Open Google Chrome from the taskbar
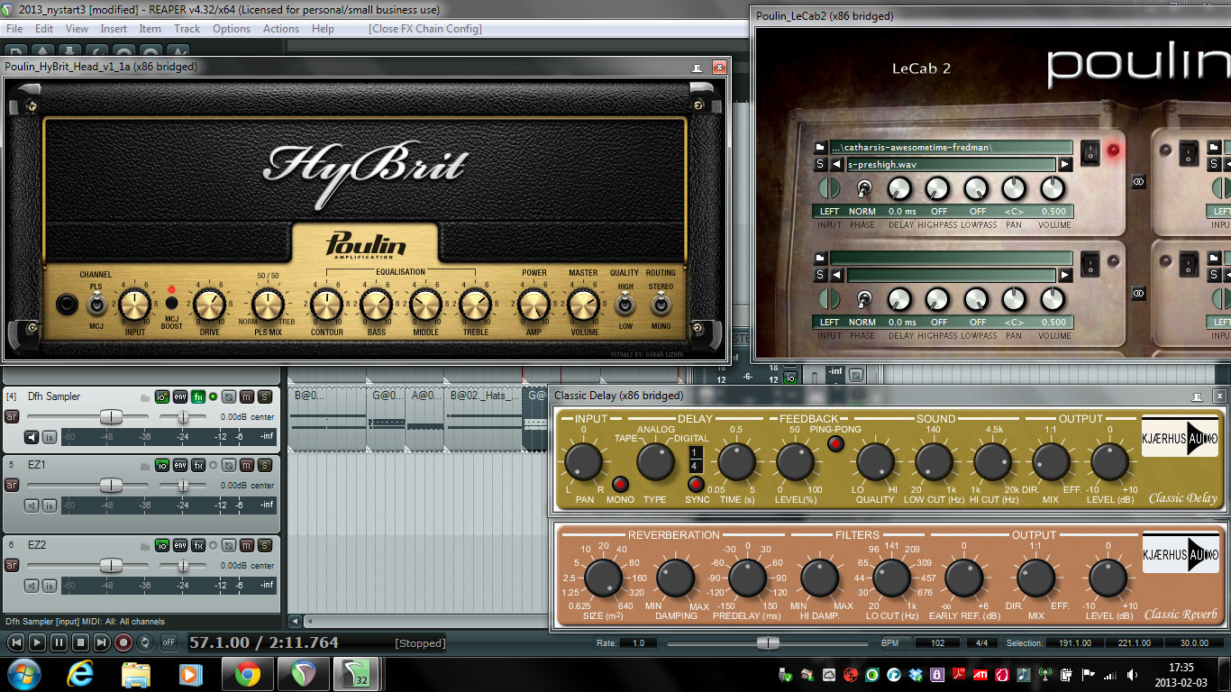 click(x=248, y=673)
